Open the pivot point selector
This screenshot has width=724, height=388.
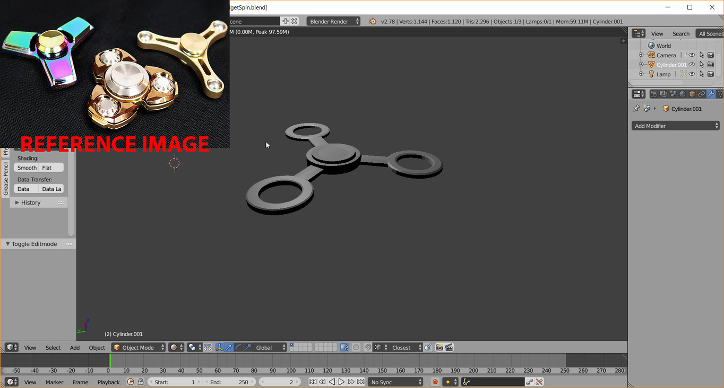pos(194,348)
